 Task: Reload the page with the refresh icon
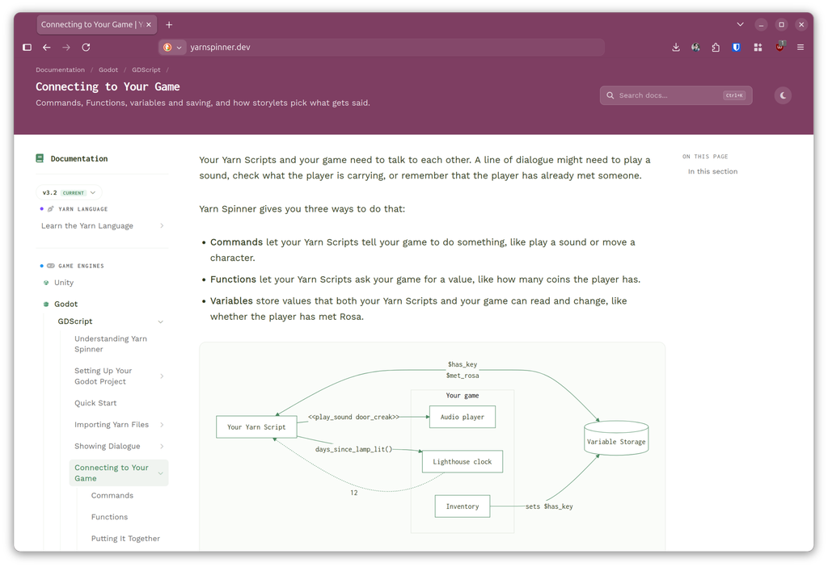pos(86,48)
